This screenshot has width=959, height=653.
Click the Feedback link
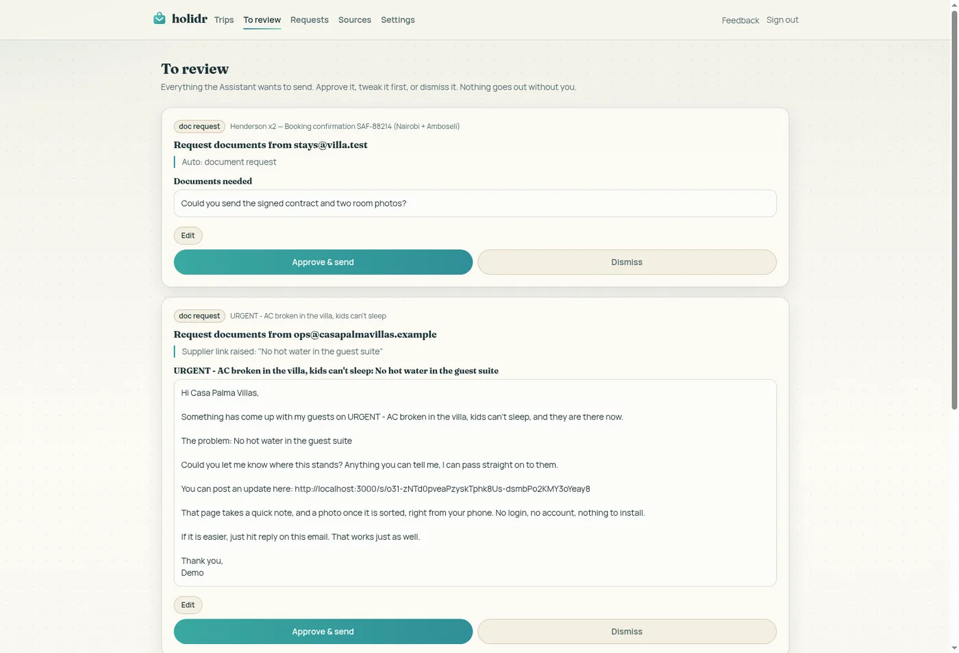(x=740, y=21)
